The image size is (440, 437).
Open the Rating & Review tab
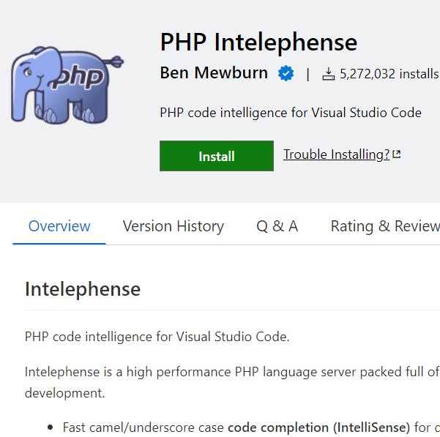[385, 226]
